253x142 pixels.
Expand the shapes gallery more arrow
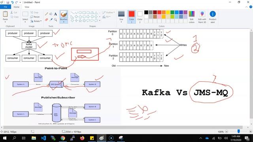(x=100, y=21)
